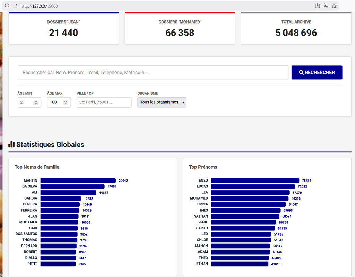Image resolution: width=355 pixels, height=277 pixels.
Task: Click the bar chart icon near Statistiques Globales
Action: pyautogui.click(x=11, y=145)
